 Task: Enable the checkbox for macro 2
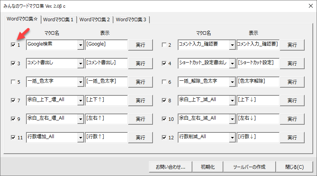pyautogui.click(x=164, y=45)
